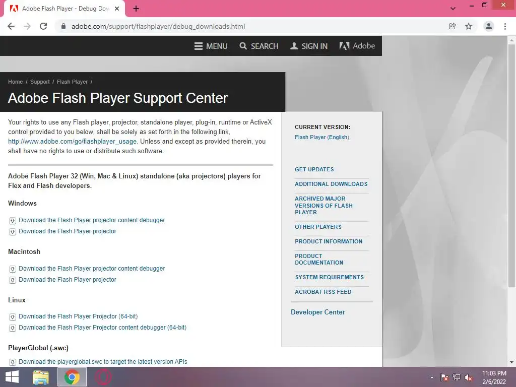Download Linux Projector content debugger (64-bit) link
516x387 pixels.
pyautogui.click(x=103, y=328)
